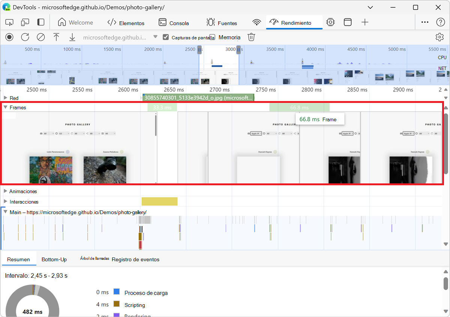Collapse the Frames track
450x317 pixels.
[5, 107]
